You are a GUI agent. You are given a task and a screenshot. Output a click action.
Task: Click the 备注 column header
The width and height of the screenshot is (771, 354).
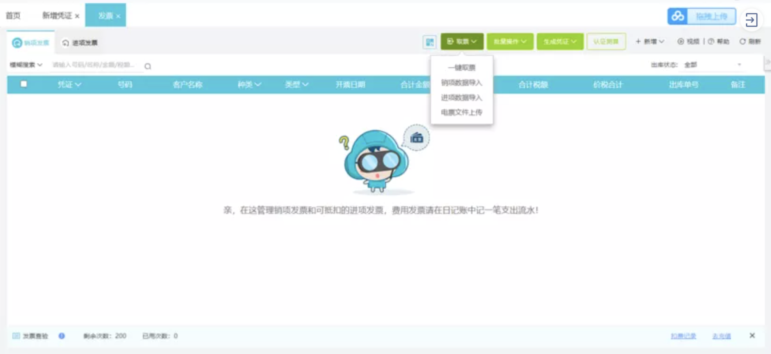[x=738, y=85]
